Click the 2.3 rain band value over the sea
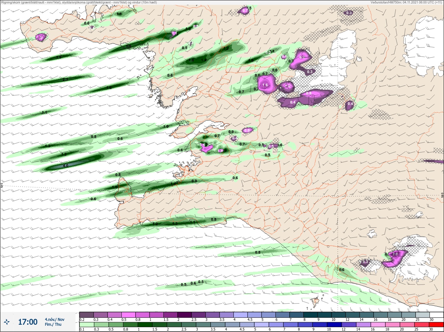444x332 pixels. coord(65,80)
